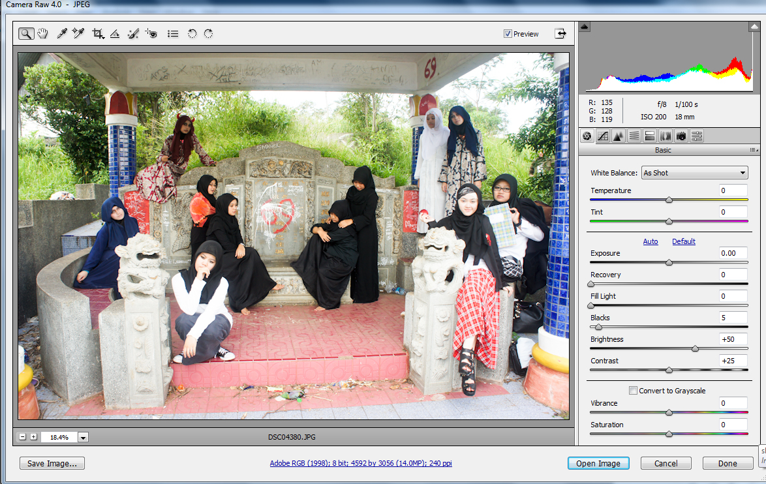Select the Hand tool
766x484 pixels.
(43, 33)
